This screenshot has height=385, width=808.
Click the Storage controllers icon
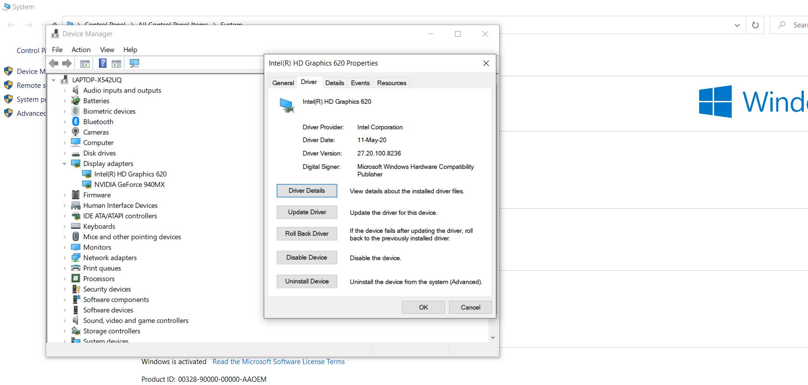(75, 331)
